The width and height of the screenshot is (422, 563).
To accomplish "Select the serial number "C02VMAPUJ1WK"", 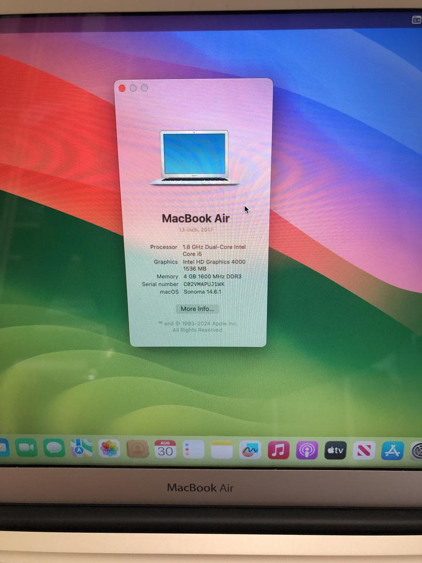I will [x=204, y=284].
